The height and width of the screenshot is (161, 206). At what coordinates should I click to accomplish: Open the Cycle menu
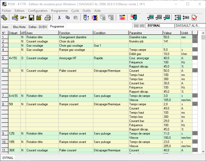click(x=75, y=11)
